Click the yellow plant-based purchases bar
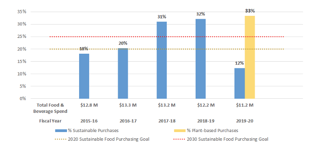 point(250,57)
